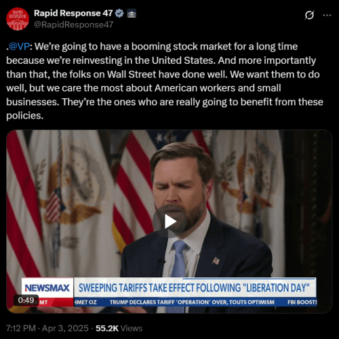339x339 pixels.
Task: Play the Newsmax interview video
Action: click(169, 222)
